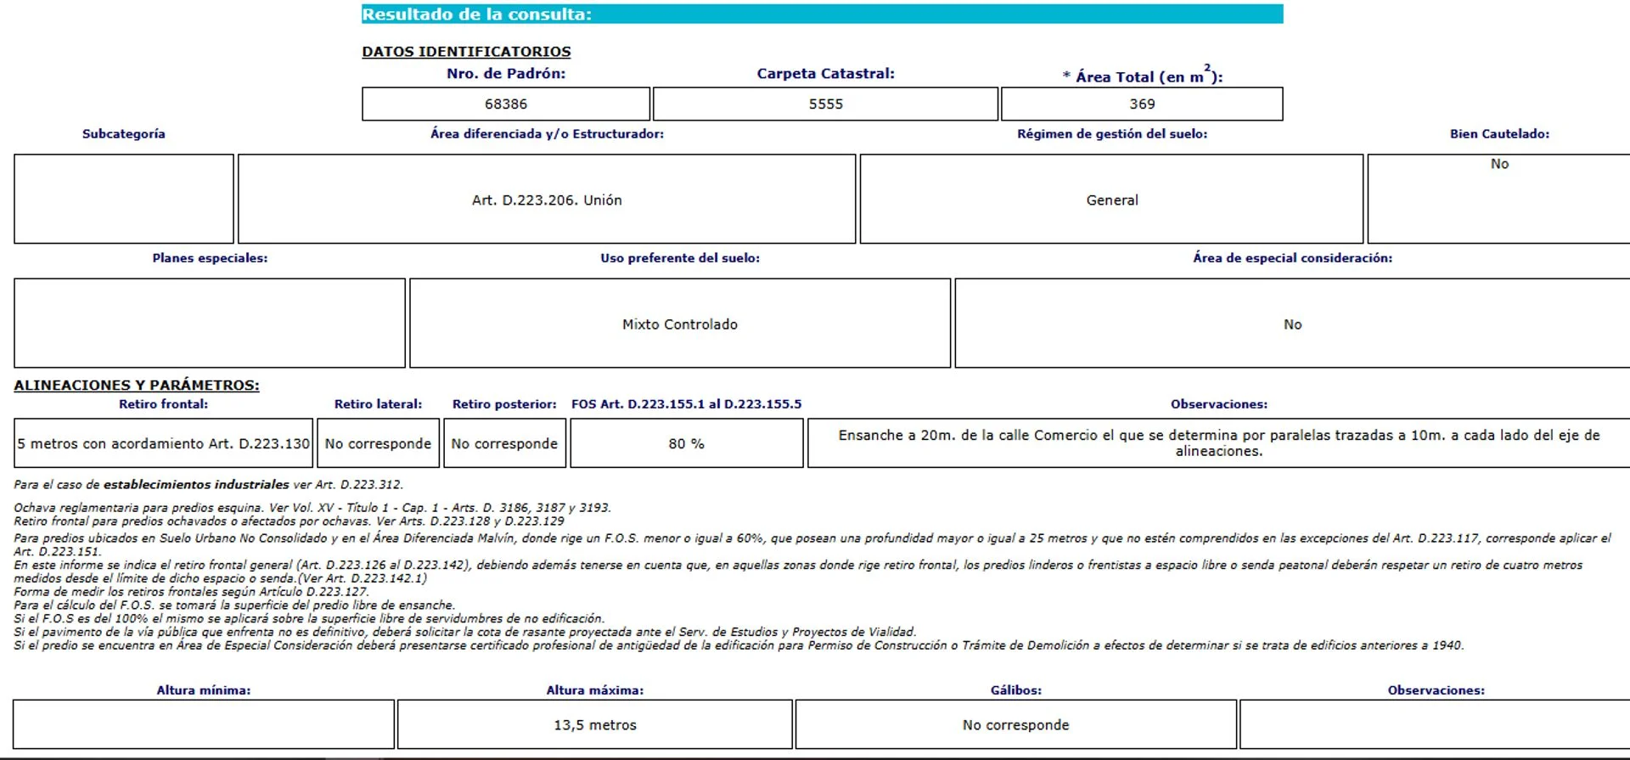The image size is (1630, 760).
Task: Click the Área de especial consideración 'No' cell
Action: point(1292,324)
